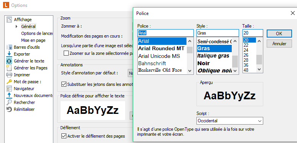Viewport: 297px width, 143px height.
Task: Click the Annuler button
Action: [x=279, y=44]
